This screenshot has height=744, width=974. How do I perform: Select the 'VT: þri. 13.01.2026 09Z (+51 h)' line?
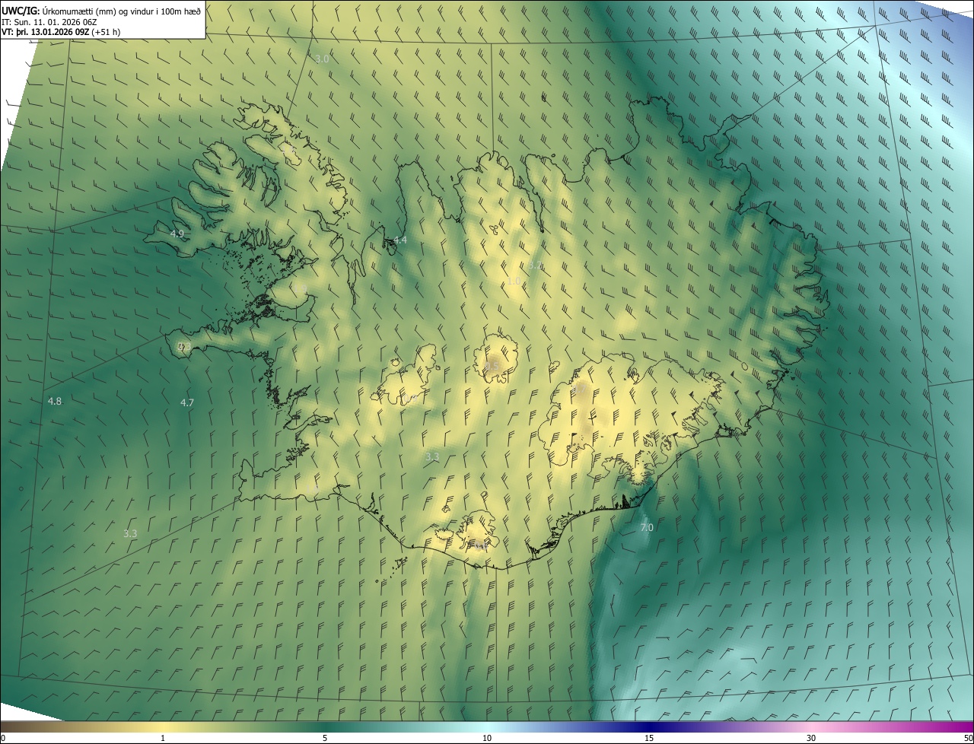click(61, 31)
